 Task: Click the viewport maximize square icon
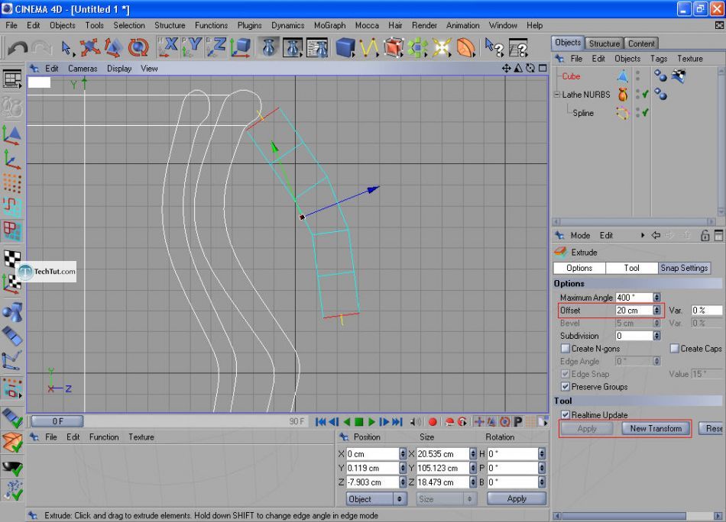pos(543,68)
